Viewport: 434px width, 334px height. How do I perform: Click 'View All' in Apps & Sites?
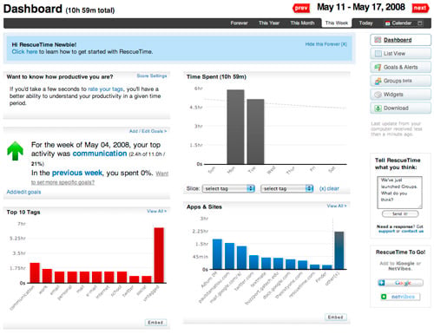point(337,206)
